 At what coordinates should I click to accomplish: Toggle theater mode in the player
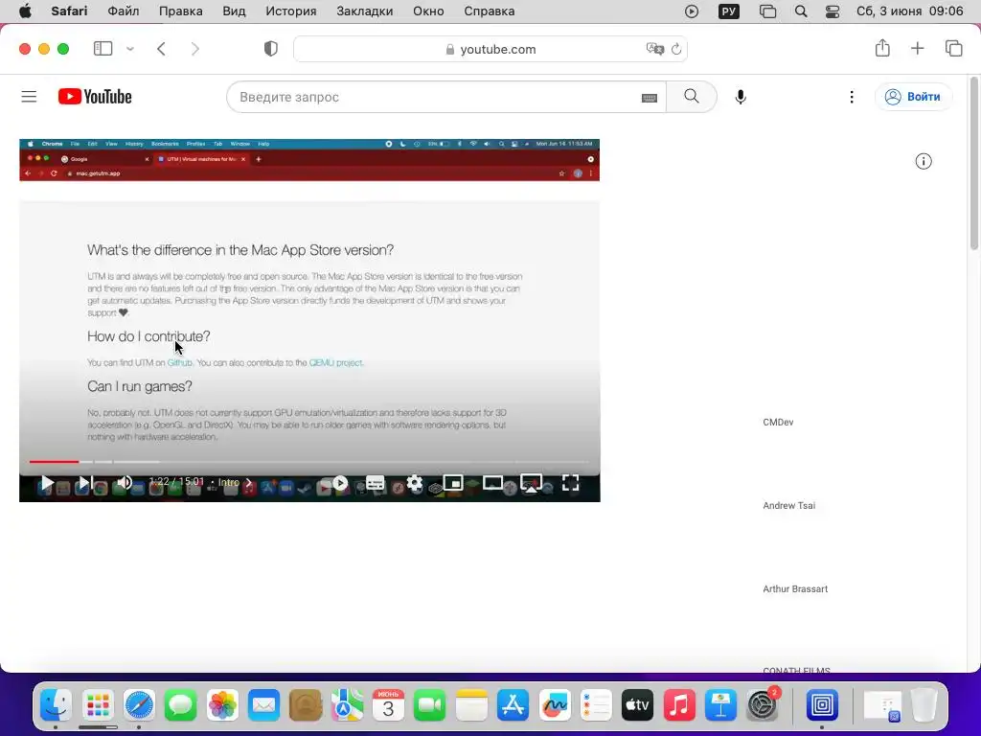coord(492,483)
